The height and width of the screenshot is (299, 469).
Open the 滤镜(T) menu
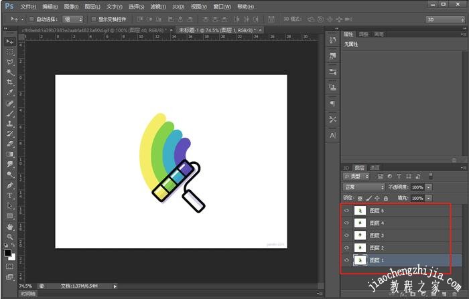(158, 6)
